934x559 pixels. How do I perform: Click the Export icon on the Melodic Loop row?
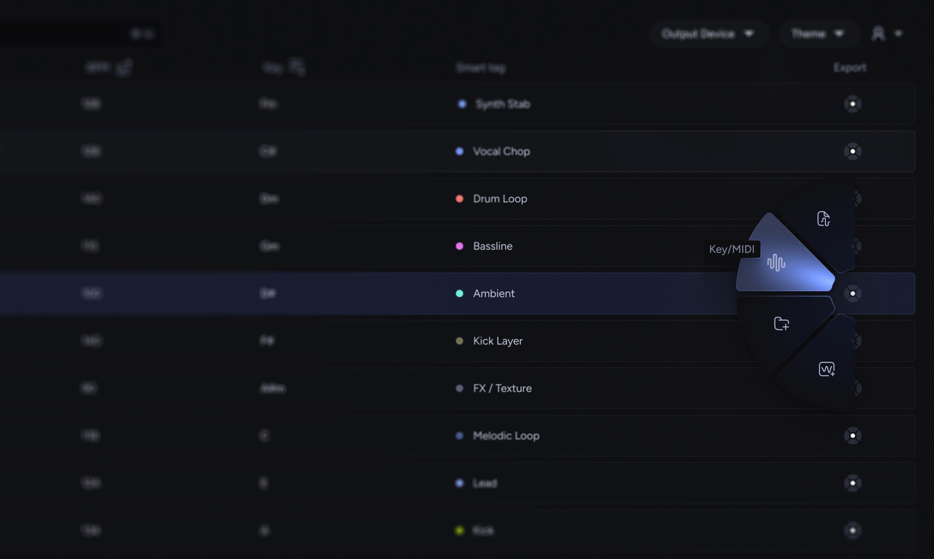point(853,435)
